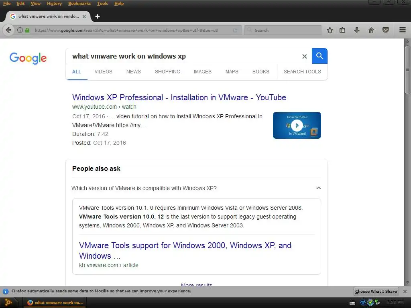Image resolution: width=411 pixels, height=308 pixels.
Task: Open the Firefox hamburger menu
Action: [x=403, y=30]
